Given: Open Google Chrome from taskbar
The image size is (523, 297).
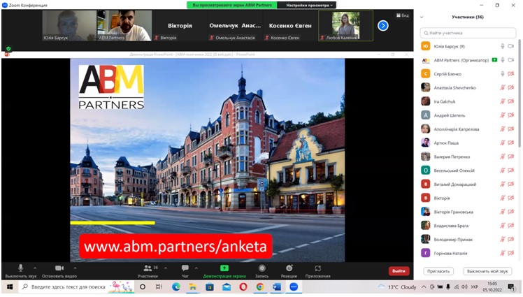Looking at the screenshot, I should (260, 287).
